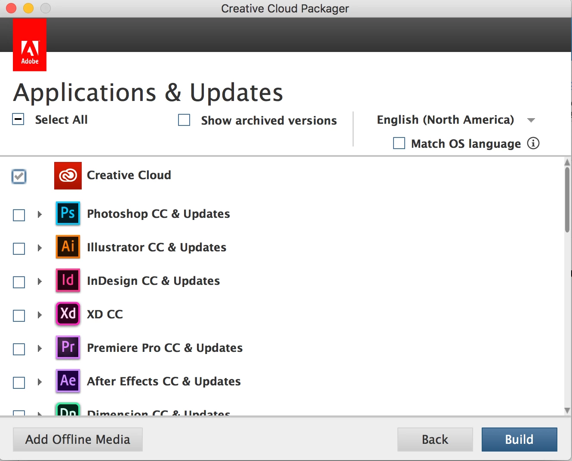Click the Add Offline Media button
The width and height of the screenshot is (572, 461).
pos(78,439)
